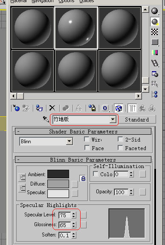Image resolution: width=165 pixels, height=245 pixels.
Task: Click the Select by Material icon
Action: [x=155, y=84]
